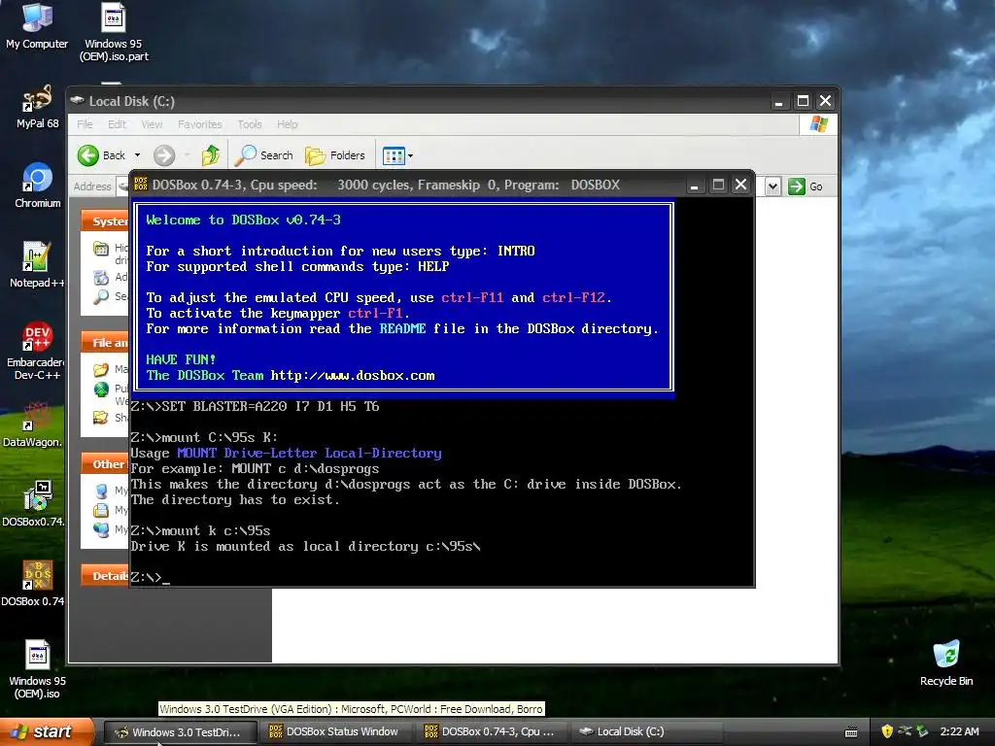Open the My Computer desktop icon
Image resolution: width=995 pixels, height=746 pixels.
37,25
